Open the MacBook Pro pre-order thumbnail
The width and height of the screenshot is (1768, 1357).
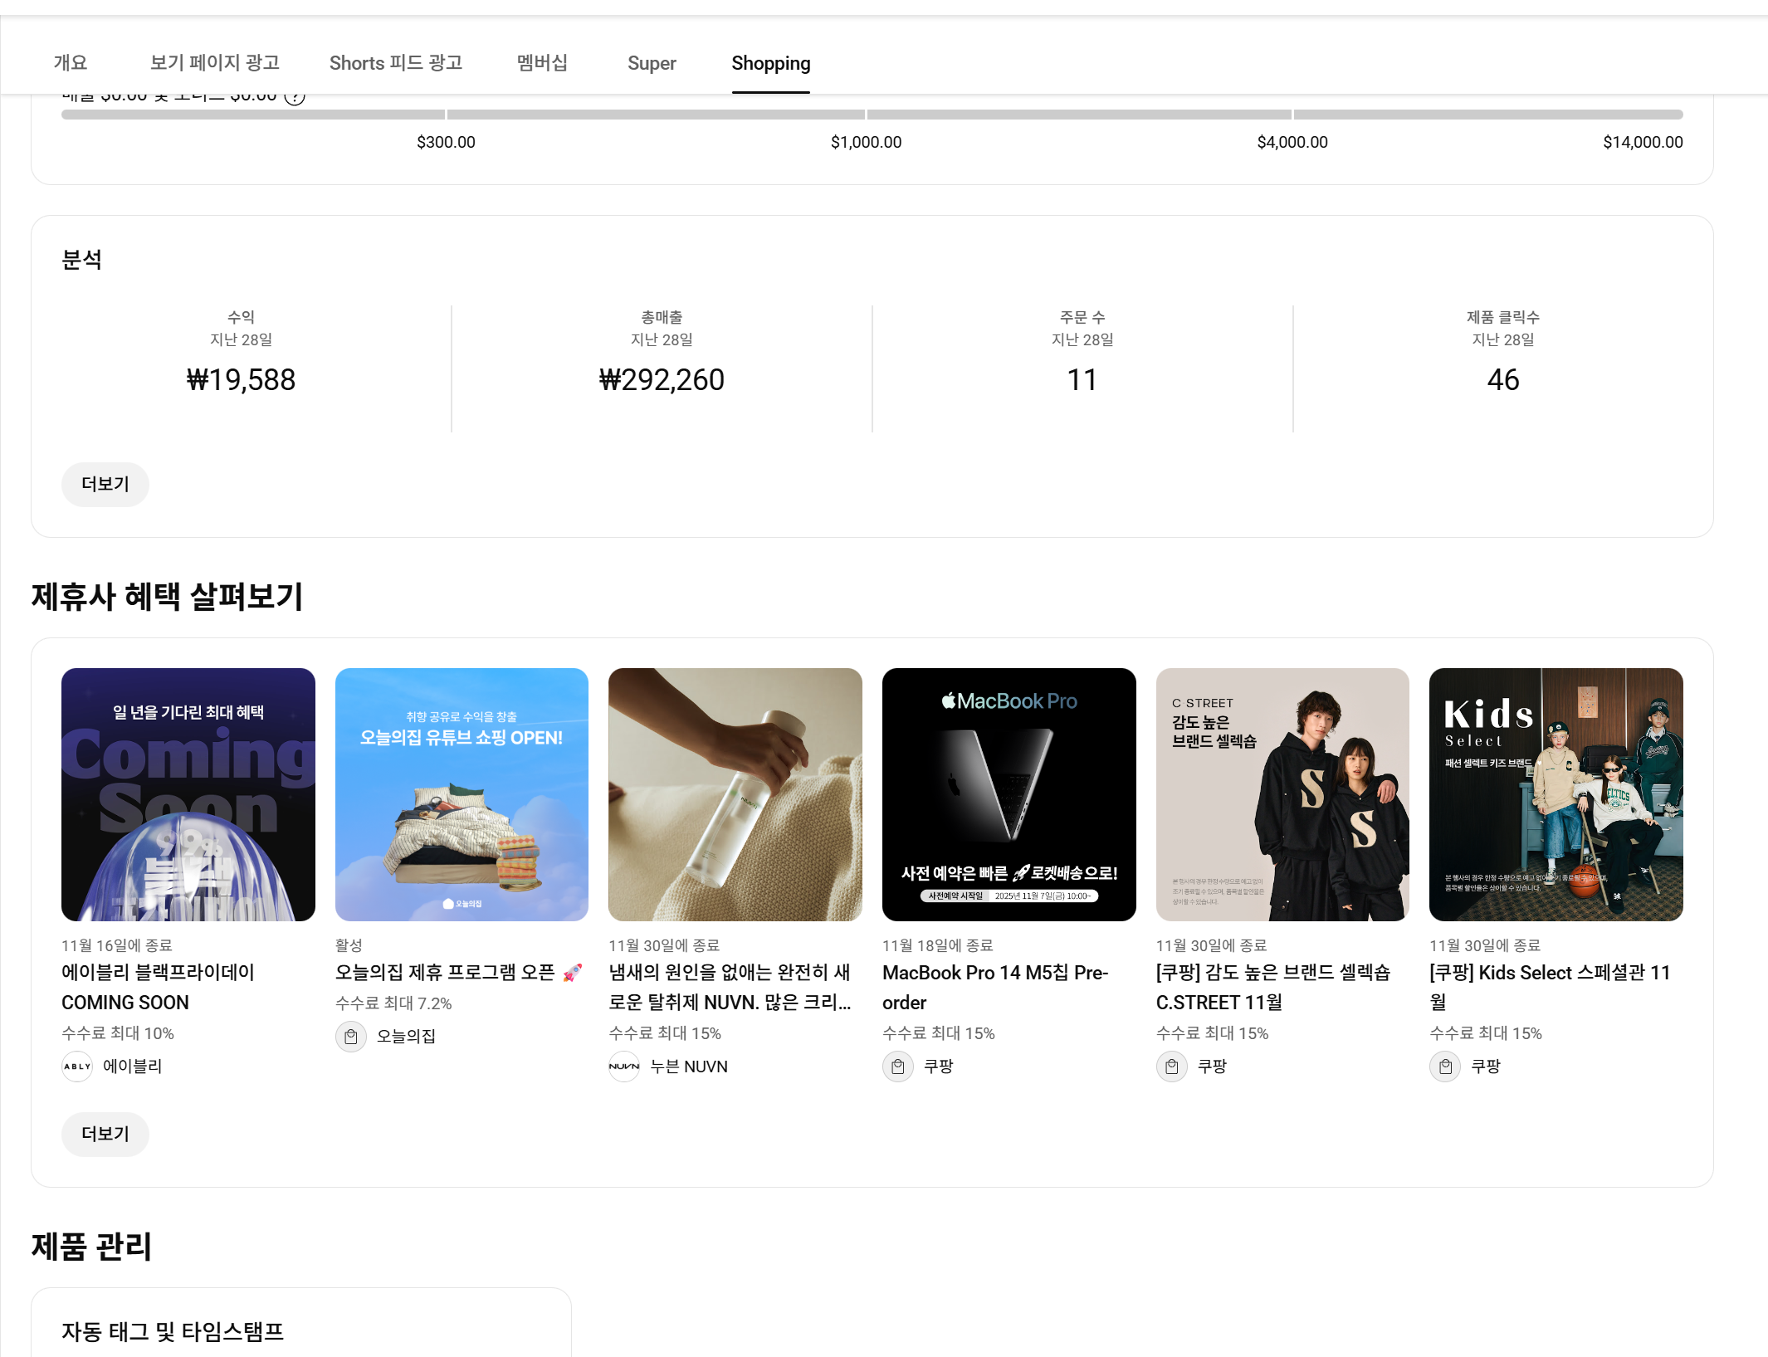pyautogui.click(x=1009, y=794)
